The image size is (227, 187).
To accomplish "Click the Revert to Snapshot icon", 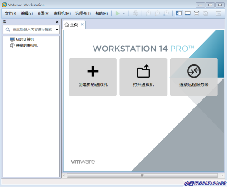I will (x=157, y=13).
